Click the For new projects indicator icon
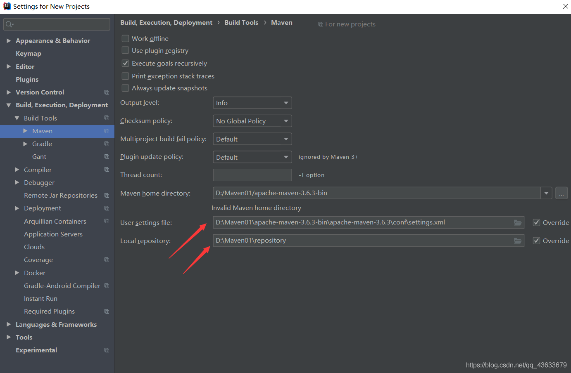 coord(321,24)
